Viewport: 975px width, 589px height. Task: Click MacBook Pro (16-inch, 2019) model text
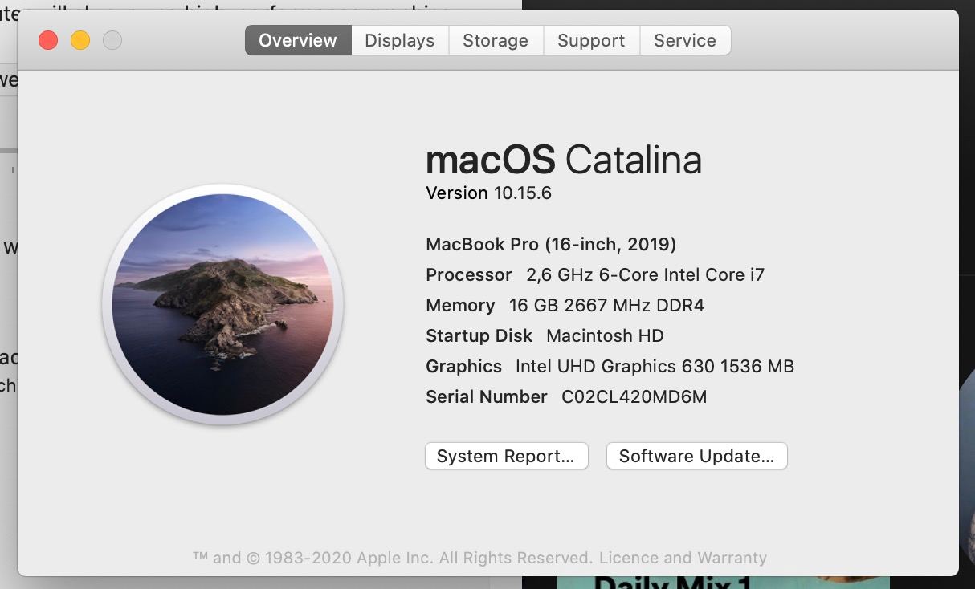click(x=551, y=244)
